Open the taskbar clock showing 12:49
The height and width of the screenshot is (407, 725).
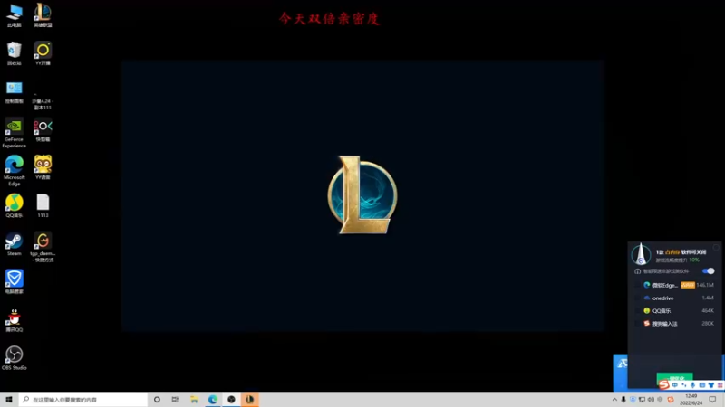click(x=691, y=400)
